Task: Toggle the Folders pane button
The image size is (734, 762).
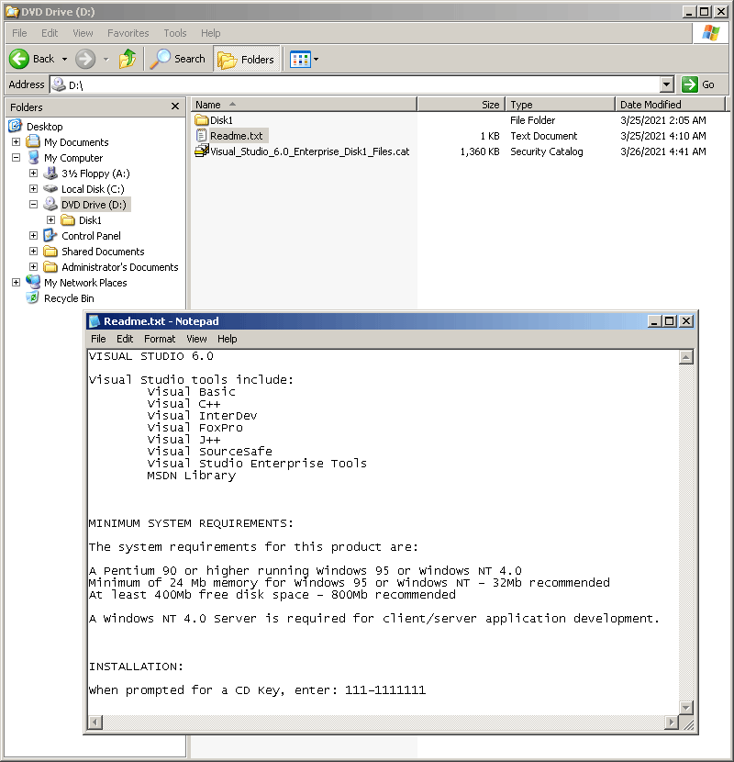Action: [246, 60]
